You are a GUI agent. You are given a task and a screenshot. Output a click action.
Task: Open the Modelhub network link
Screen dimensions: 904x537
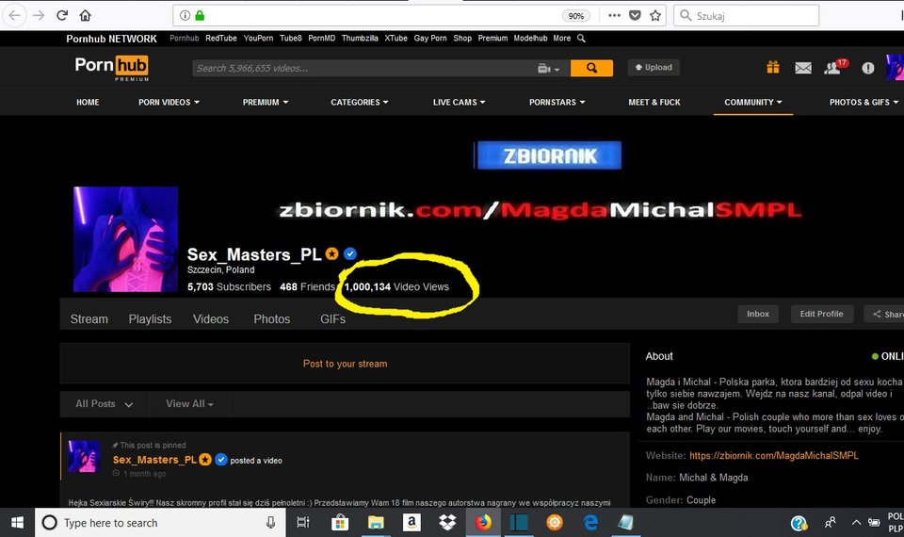[x=530, y=38]
